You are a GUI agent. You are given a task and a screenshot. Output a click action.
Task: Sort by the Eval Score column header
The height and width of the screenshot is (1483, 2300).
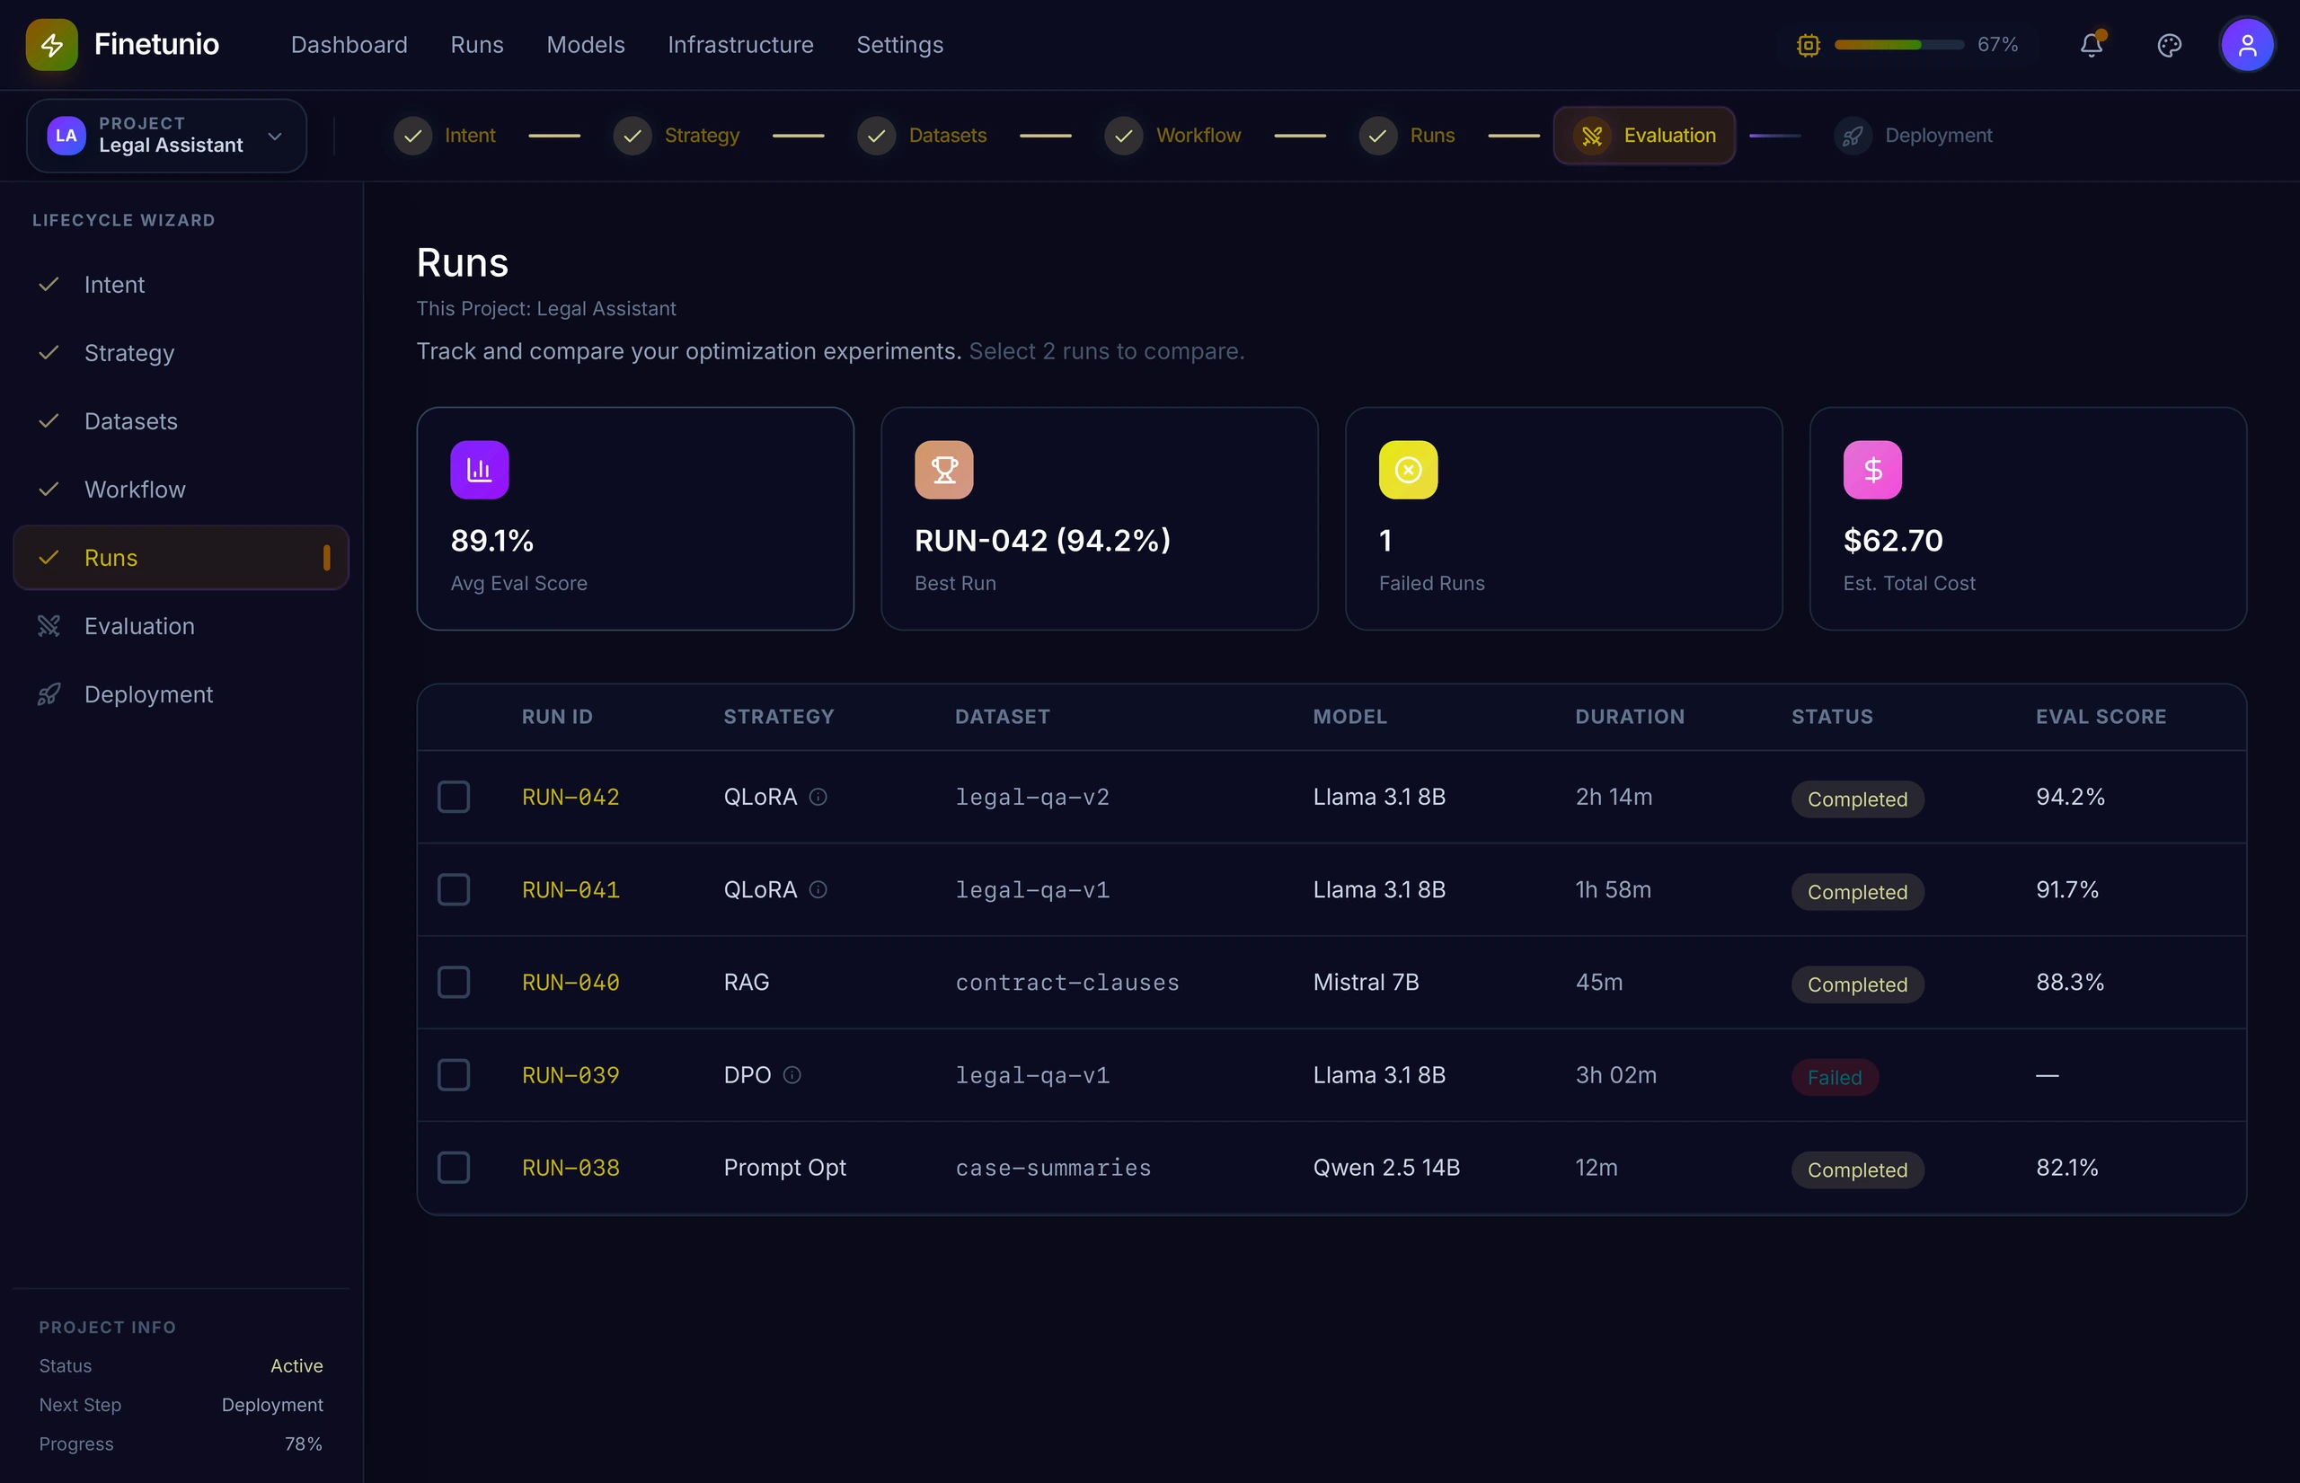2101,717
